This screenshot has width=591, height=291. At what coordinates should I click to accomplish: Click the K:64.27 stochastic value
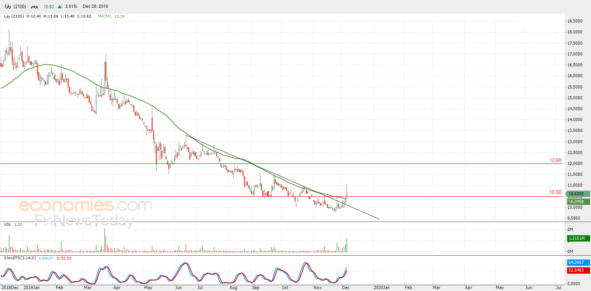click(47, 258)
